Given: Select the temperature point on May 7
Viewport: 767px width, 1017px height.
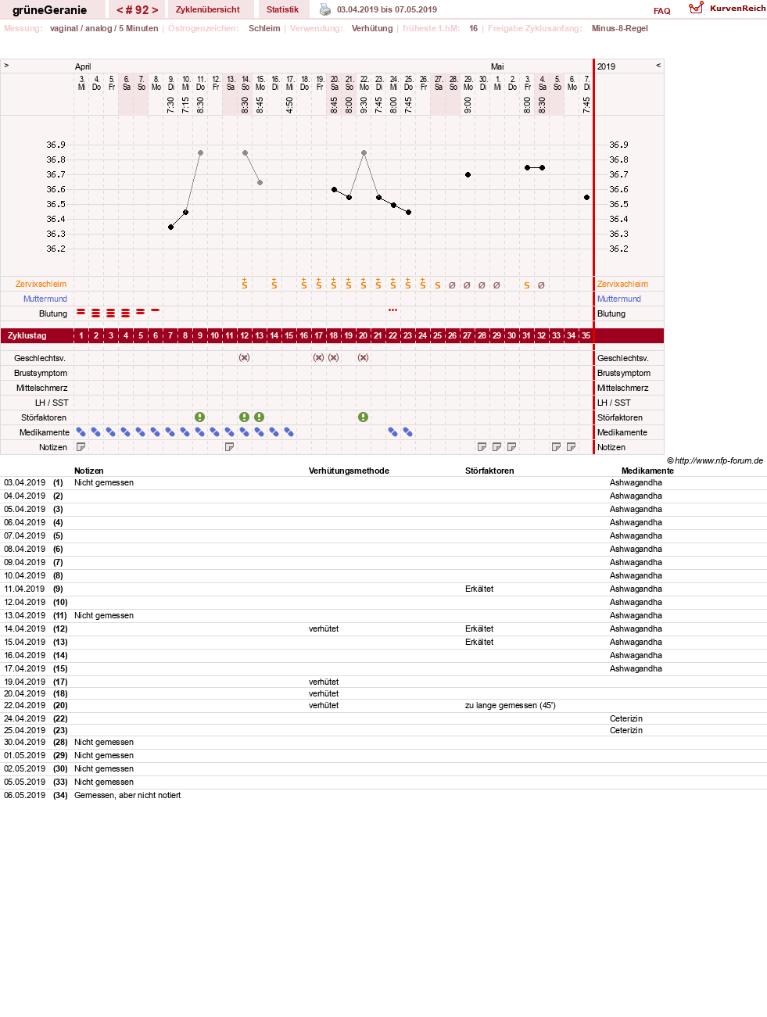Looking at the screenshot, I should tap(587, 198).
